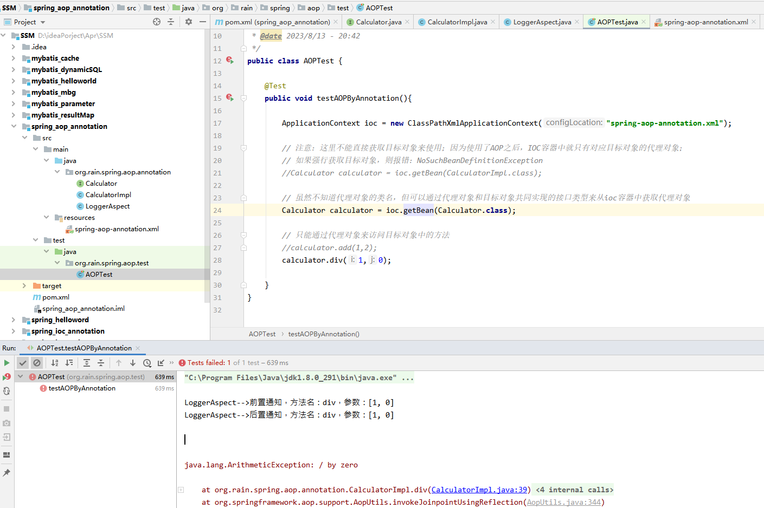This screenshot has width=764, height=508.
Task: Toggle show ignored tests button
Action: [37, 363]
